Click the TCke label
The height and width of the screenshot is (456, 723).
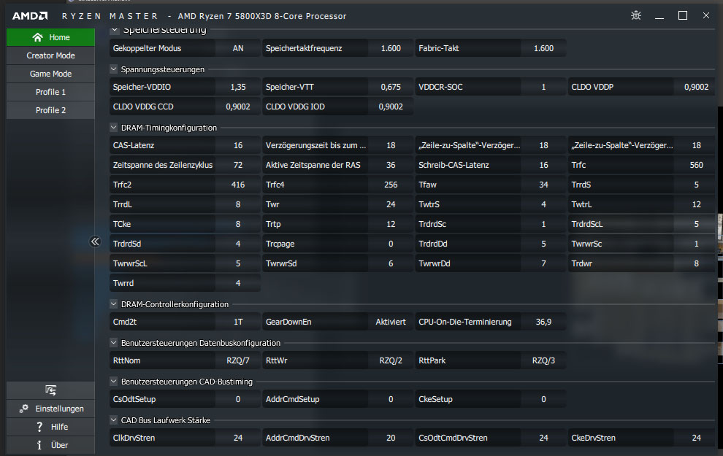click(122, 224)
